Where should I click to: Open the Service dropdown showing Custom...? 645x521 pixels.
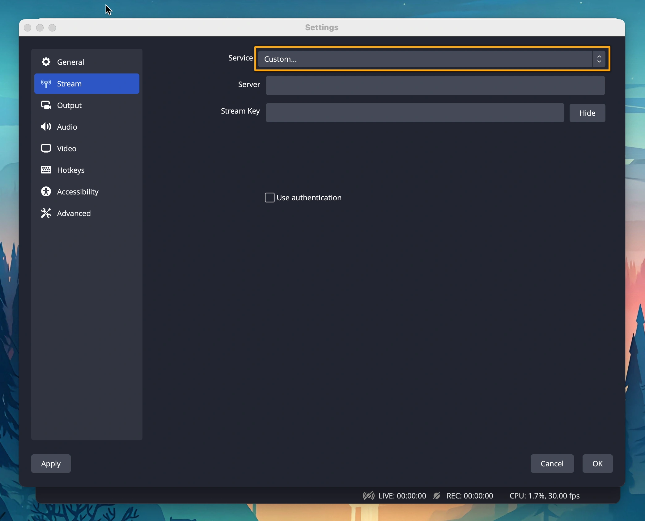pos(425,59)
